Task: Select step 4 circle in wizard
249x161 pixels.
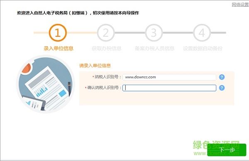Action: pyautogui.click(x=202, y=33)
